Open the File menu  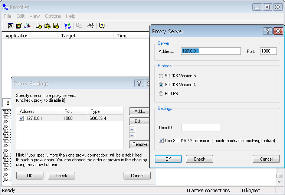7,16
